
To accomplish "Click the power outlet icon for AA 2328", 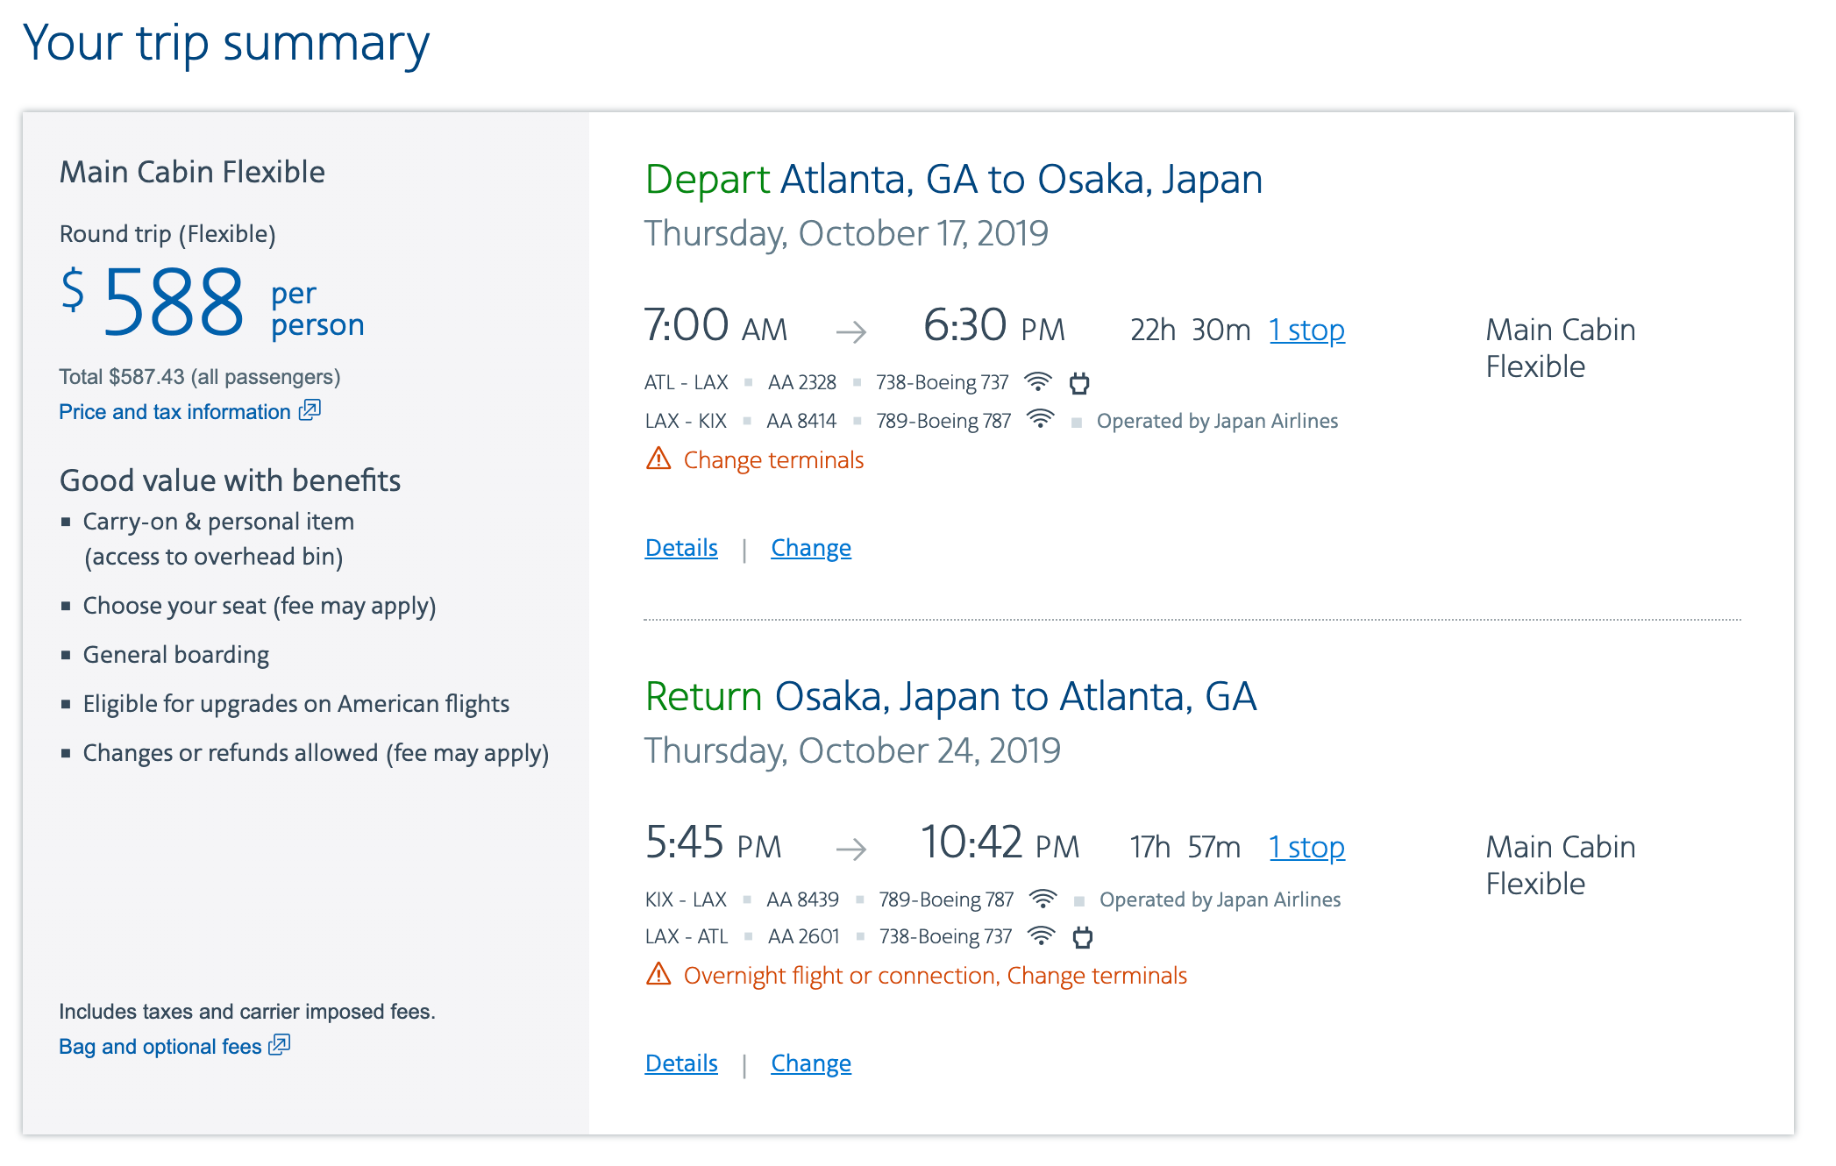I will (x=1079, y=383).
